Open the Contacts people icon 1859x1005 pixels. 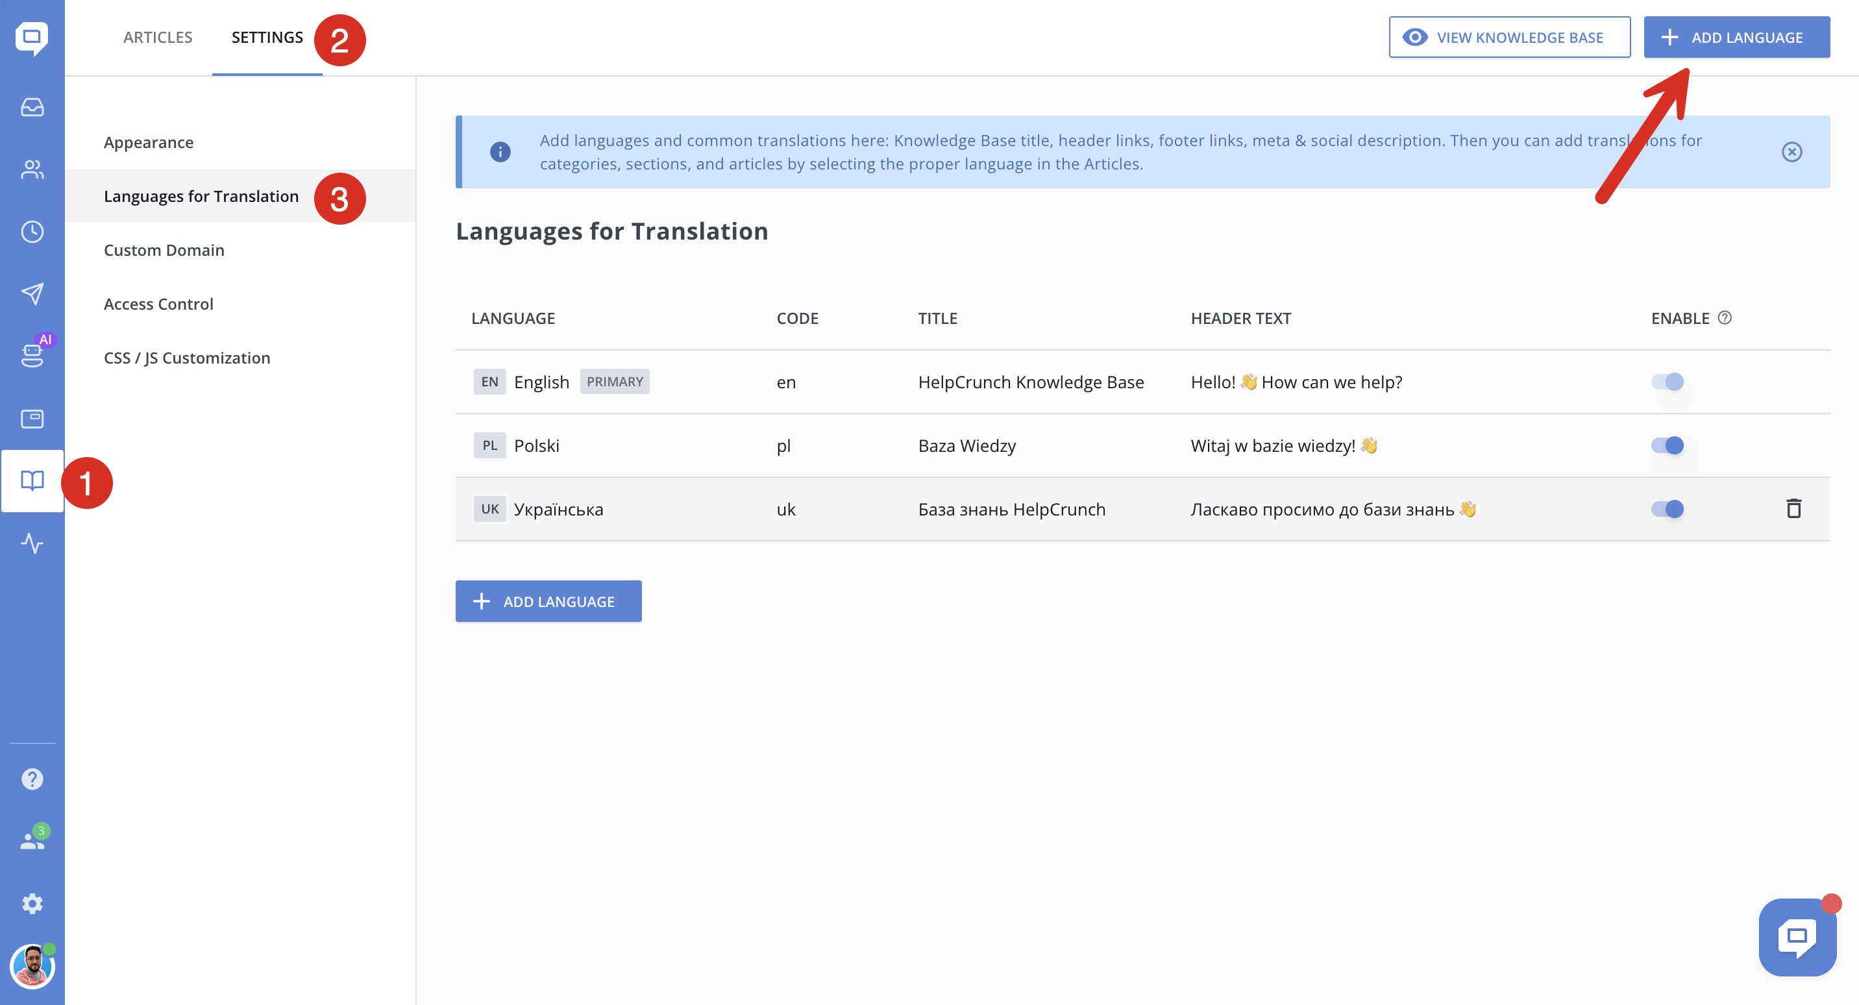point(32,169)
